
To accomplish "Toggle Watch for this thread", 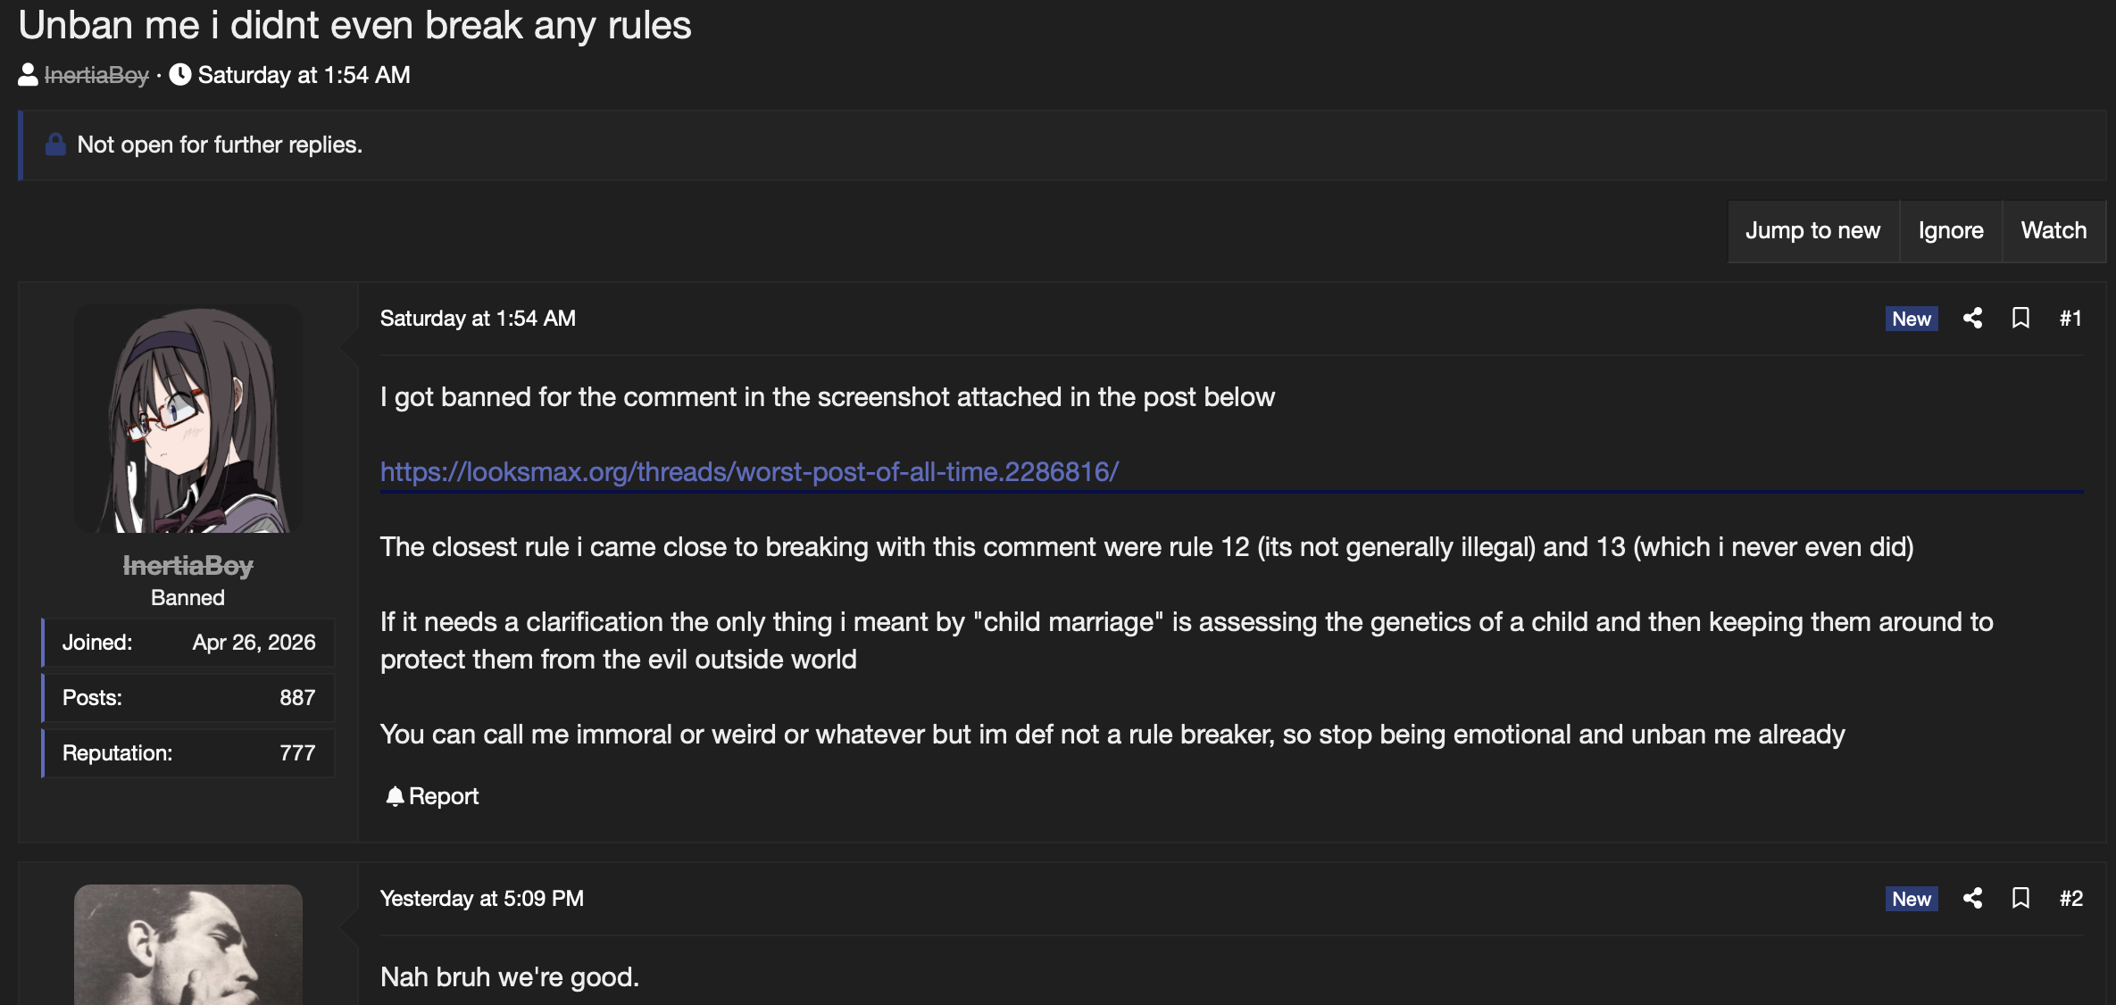I will pos(2054,230).
